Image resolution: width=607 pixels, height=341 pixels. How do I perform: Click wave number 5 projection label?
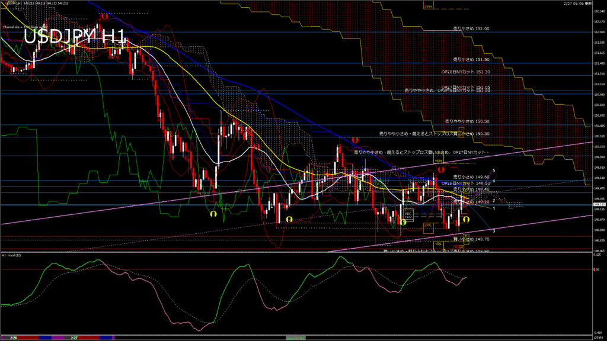point(494,171)
